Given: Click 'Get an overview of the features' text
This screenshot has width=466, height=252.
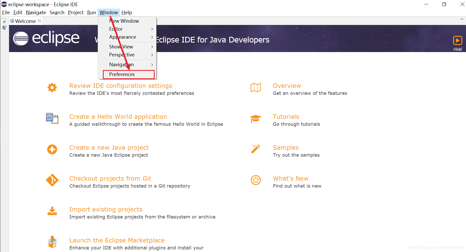Looking at the screenshot, I should (x=310, y=93).
